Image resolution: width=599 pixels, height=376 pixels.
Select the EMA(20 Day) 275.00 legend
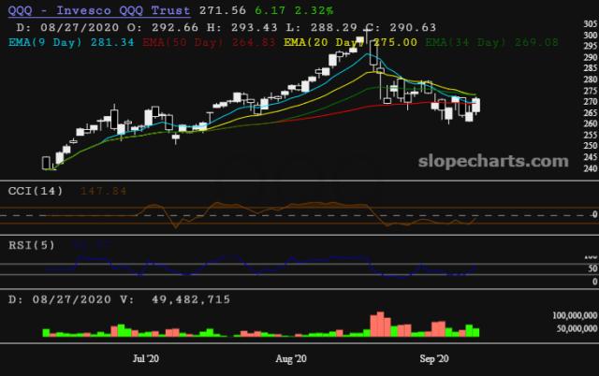click(x=350, y=42)
